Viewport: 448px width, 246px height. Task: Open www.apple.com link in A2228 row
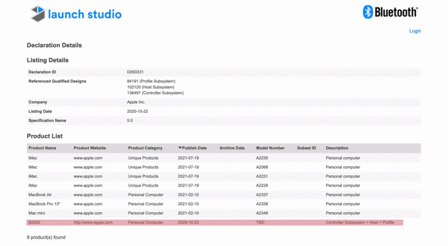coord(88,185)
